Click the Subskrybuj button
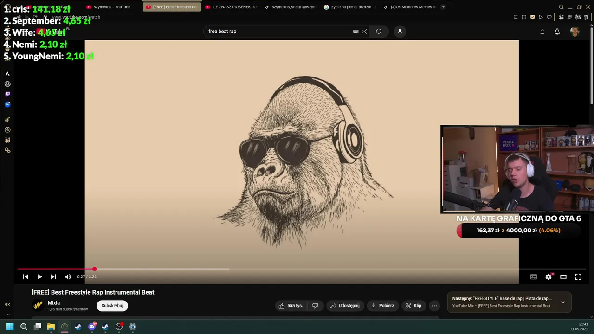 point(112,306)
